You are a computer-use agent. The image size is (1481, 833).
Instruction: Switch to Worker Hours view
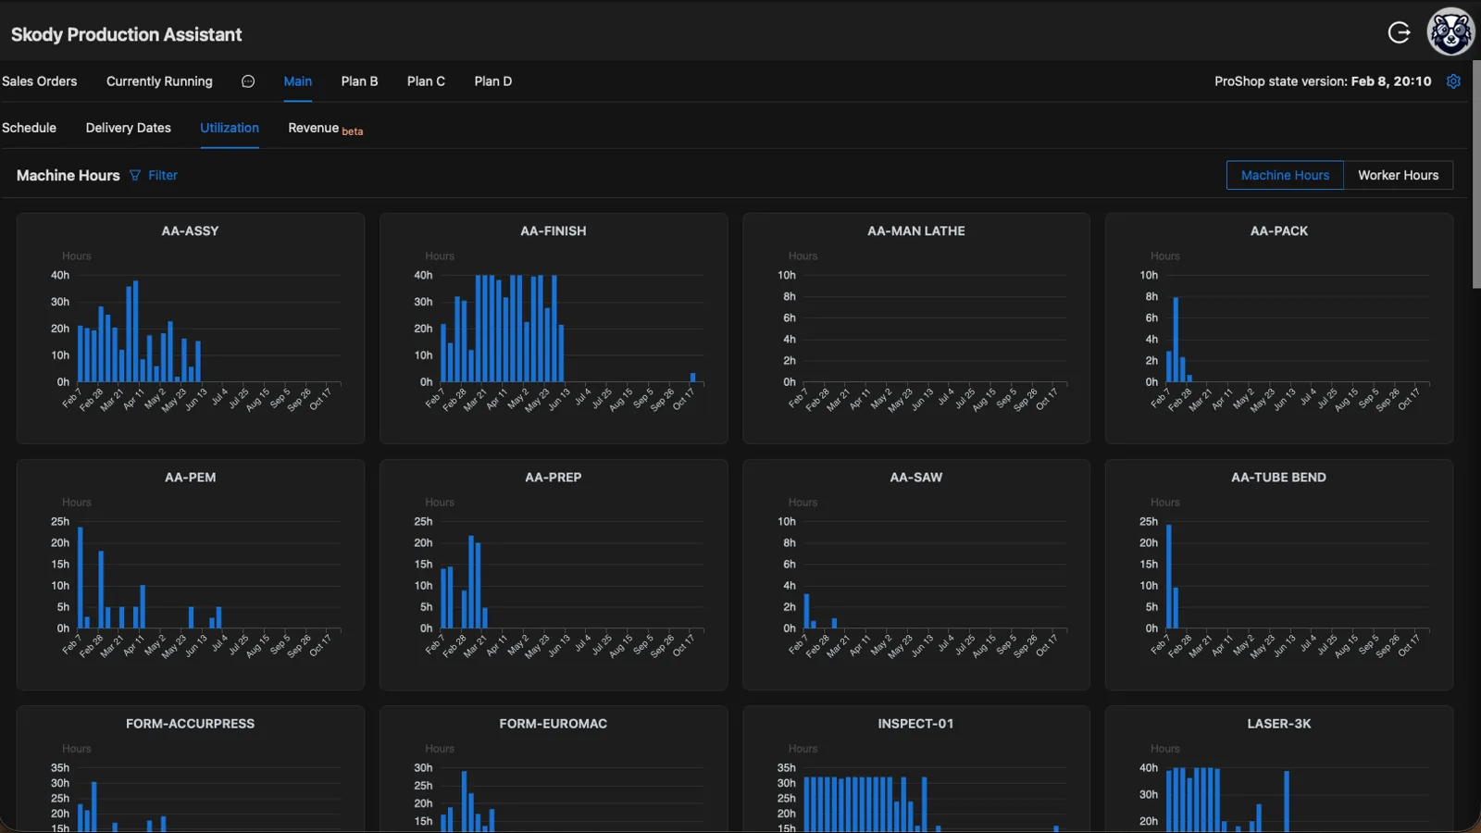pos(1398,175)
